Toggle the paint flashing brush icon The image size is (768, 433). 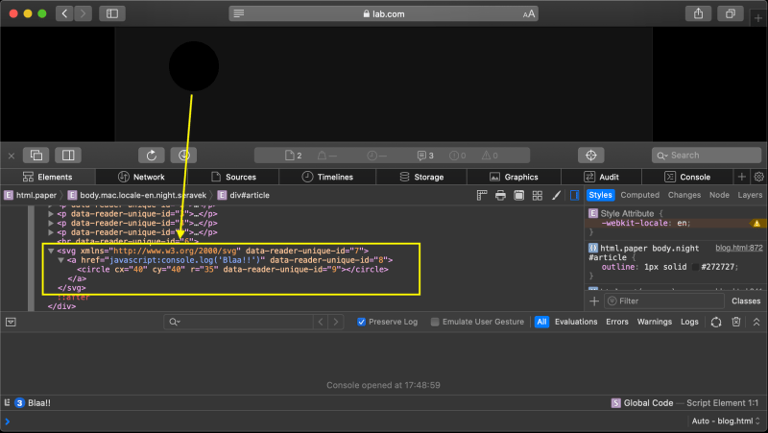pos(556,196)
